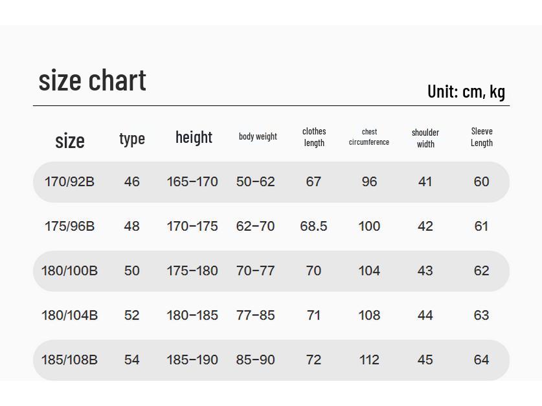Click the 'Sleeve Length' header

tap(482, 137)
